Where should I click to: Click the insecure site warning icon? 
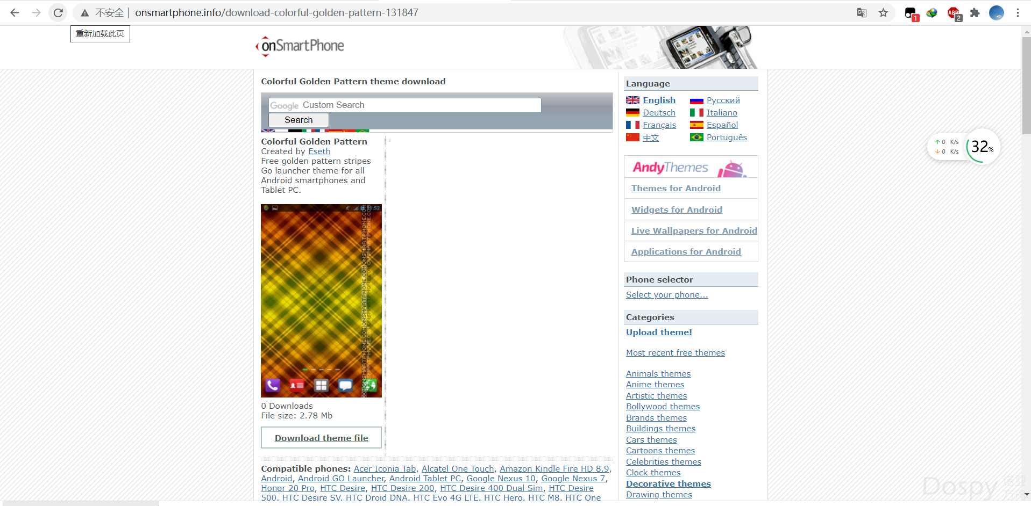click(x=84, y=12)
